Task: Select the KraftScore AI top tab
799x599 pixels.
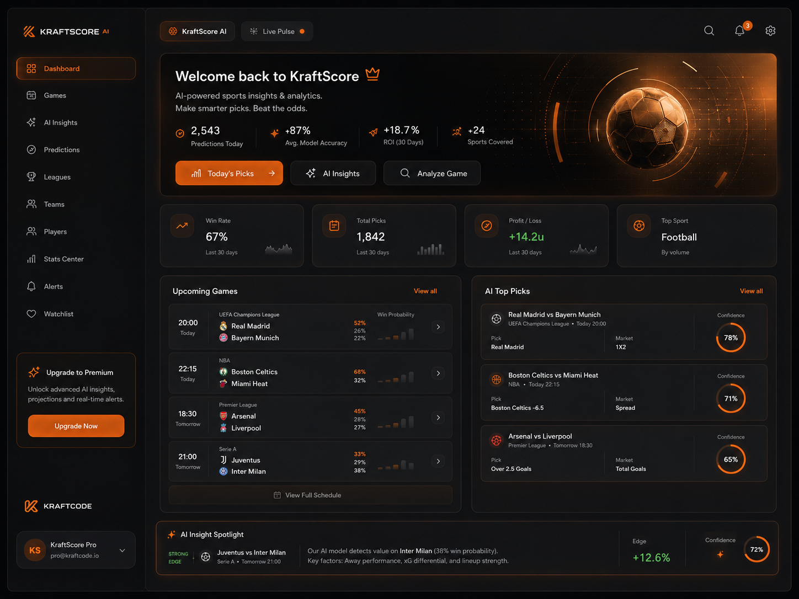Action: click(x=198, y=31)
